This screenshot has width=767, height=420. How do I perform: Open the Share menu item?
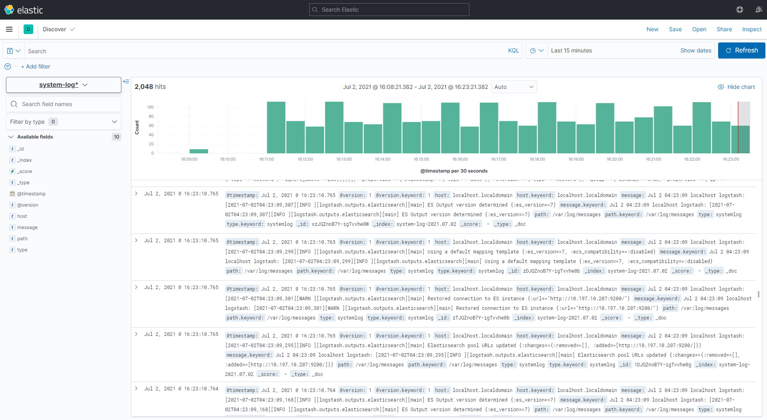[724, 29]
